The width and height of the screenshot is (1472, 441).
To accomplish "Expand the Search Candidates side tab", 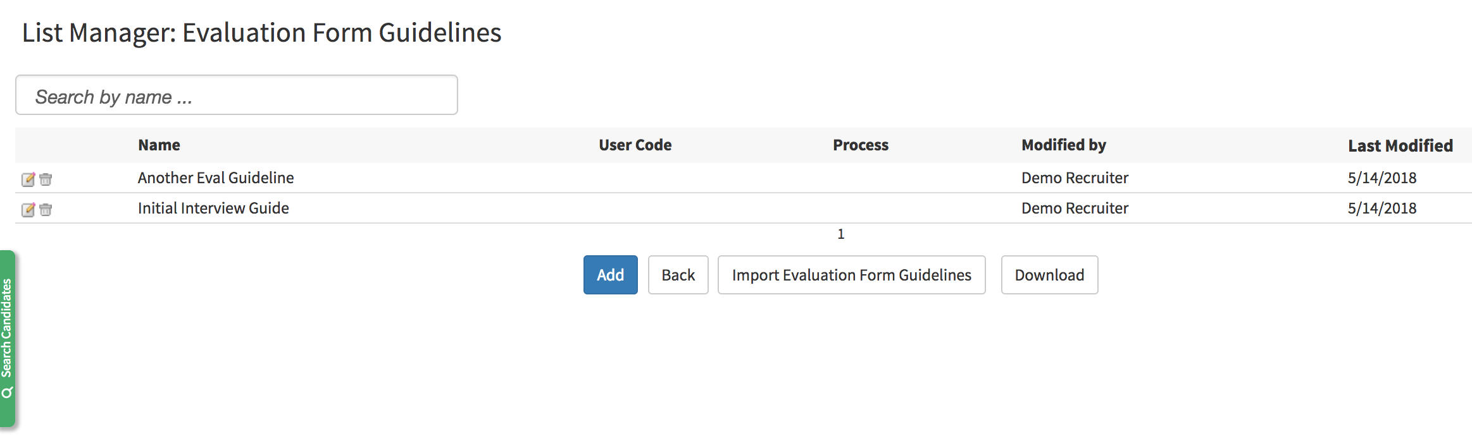I will 7,329.
